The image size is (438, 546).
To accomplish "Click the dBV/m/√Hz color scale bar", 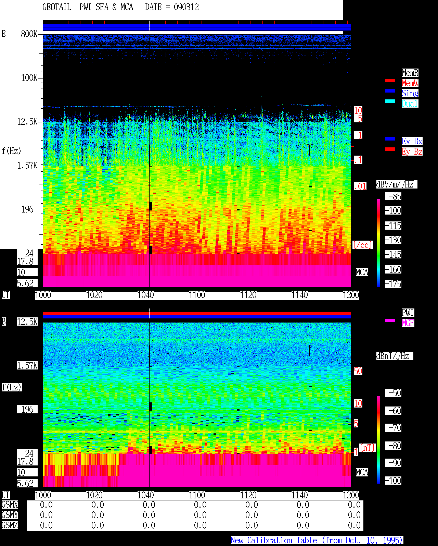I will pyautogui.click(x=378, y=243).
